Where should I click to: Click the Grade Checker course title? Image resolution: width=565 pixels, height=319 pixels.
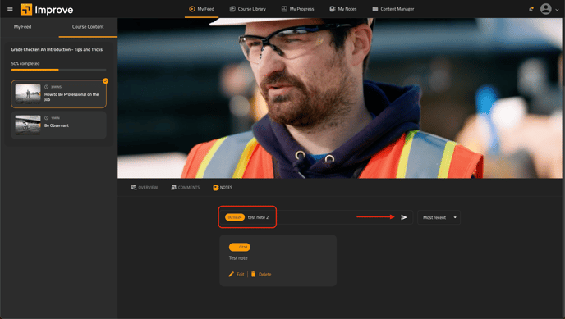[57, 50]
